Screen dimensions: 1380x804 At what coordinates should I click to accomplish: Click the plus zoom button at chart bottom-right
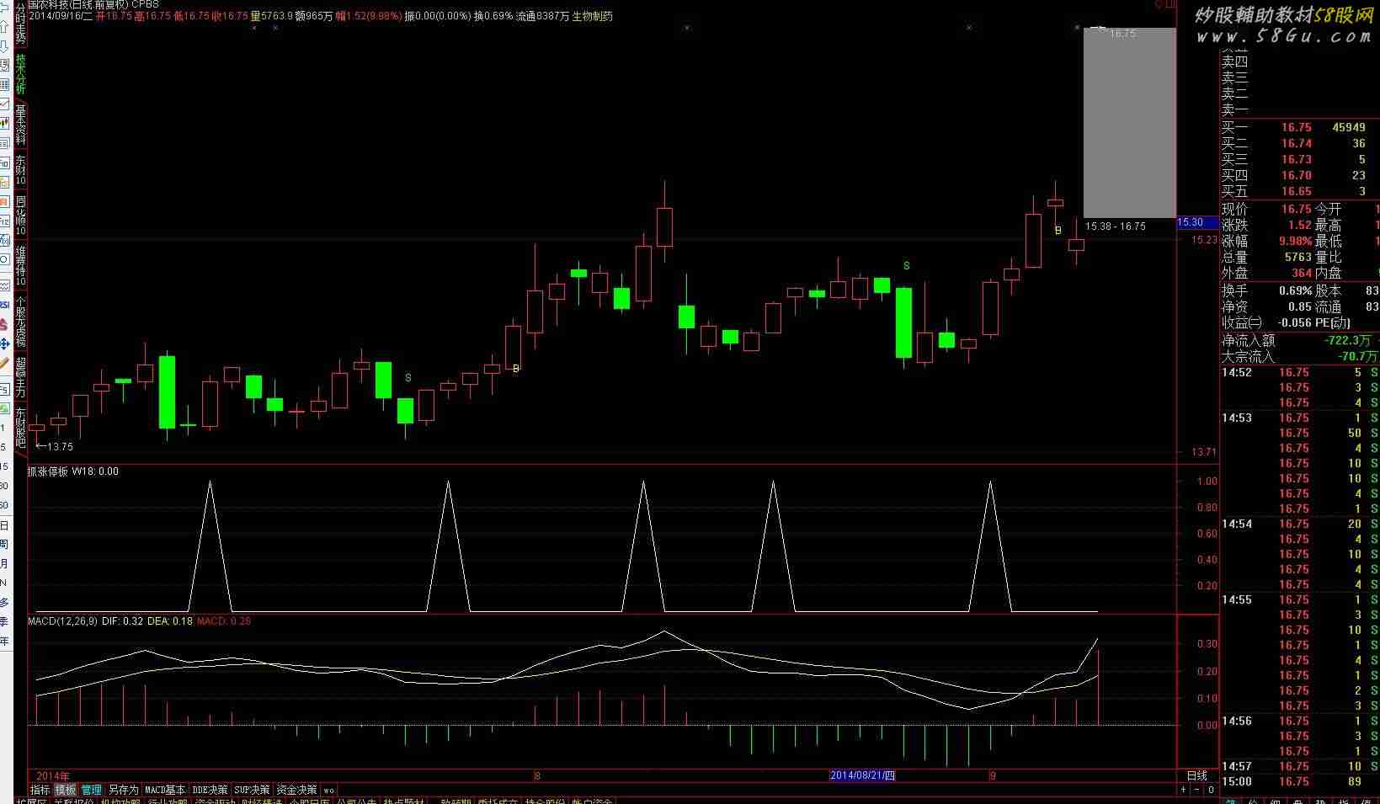[x=1183, y=790]
